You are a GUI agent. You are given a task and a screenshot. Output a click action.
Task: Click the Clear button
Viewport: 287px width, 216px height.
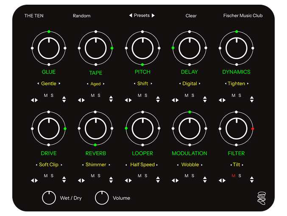[191, 16]
